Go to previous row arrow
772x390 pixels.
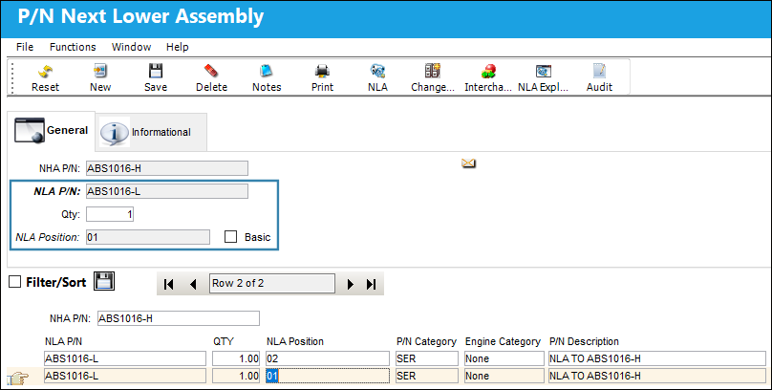193,284
